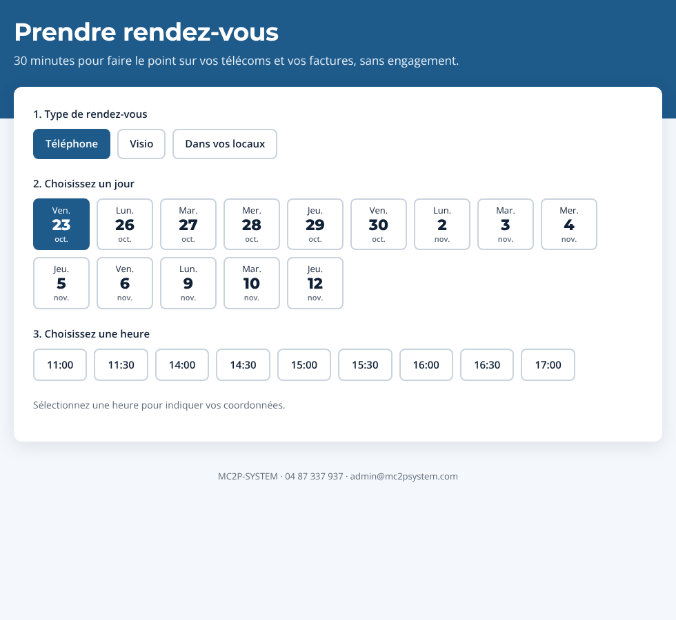Select Wednesday 28 October
The height and width of the screenshot is (620, 676).
(x=252, y=225)
